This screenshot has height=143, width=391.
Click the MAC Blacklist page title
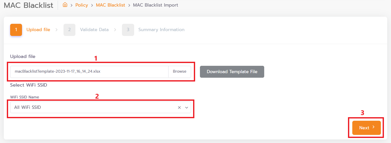point(29,5)
